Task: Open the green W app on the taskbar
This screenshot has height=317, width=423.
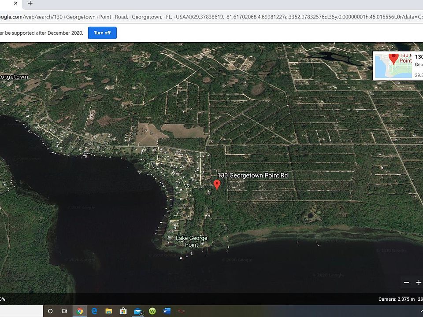Action: (x=152, y=311)
